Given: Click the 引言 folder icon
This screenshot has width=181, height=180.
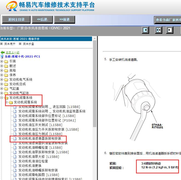Looking at the screenshot, I should pyautogui.click(x=6, y=62).
